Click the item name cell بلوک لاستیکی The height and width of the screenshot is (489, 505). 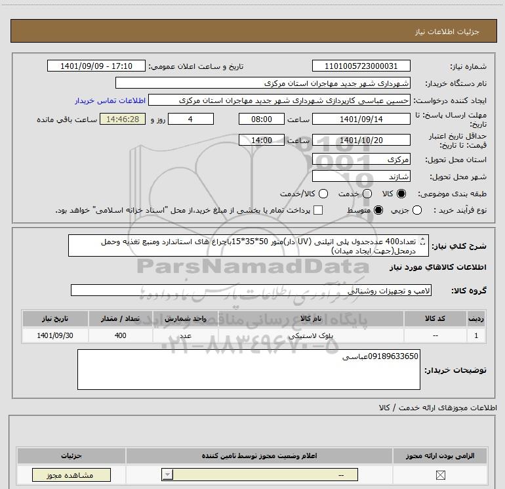click(x=311, y=335)
